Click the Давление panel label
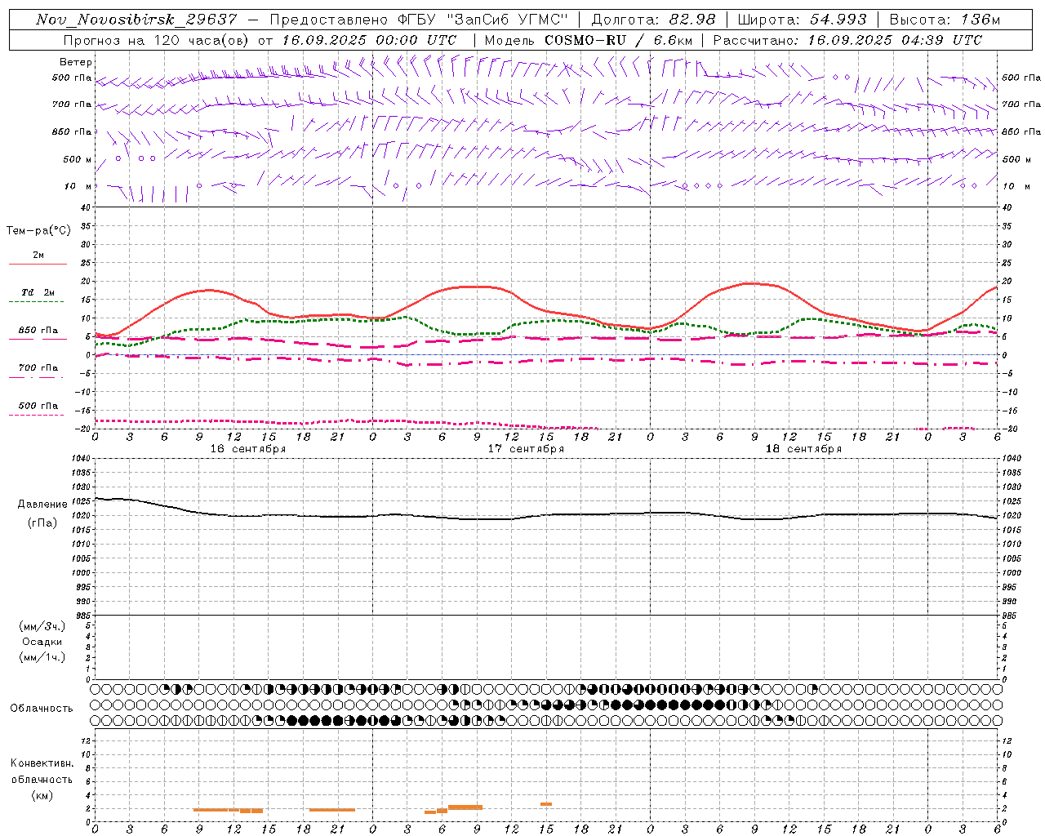This screenshot has width=1045, height=836. [42, 505]
